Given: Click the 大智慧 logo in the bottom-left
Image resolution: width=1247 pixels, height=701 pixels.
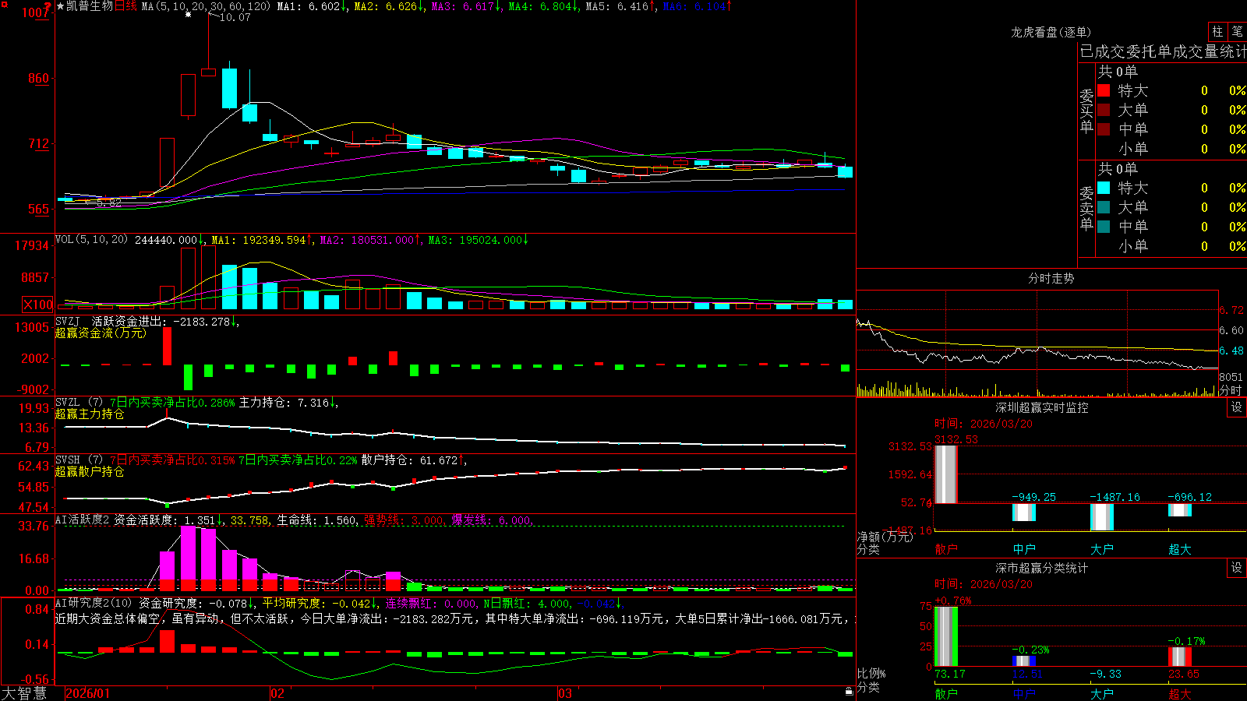Looking at the screenshot, I should click(x=24, y=693).
